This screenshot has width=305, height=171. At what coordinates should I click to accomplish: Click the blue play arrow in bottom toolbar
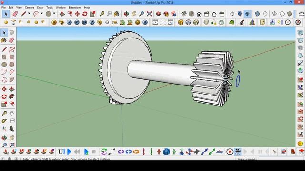(x=69, y=152)
